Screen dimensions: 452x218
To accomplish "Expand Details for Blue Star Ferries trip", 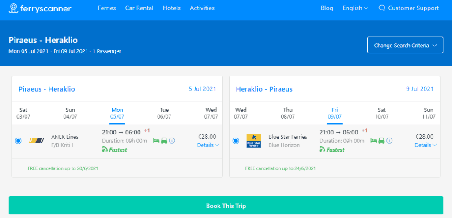I will point(426,145).
